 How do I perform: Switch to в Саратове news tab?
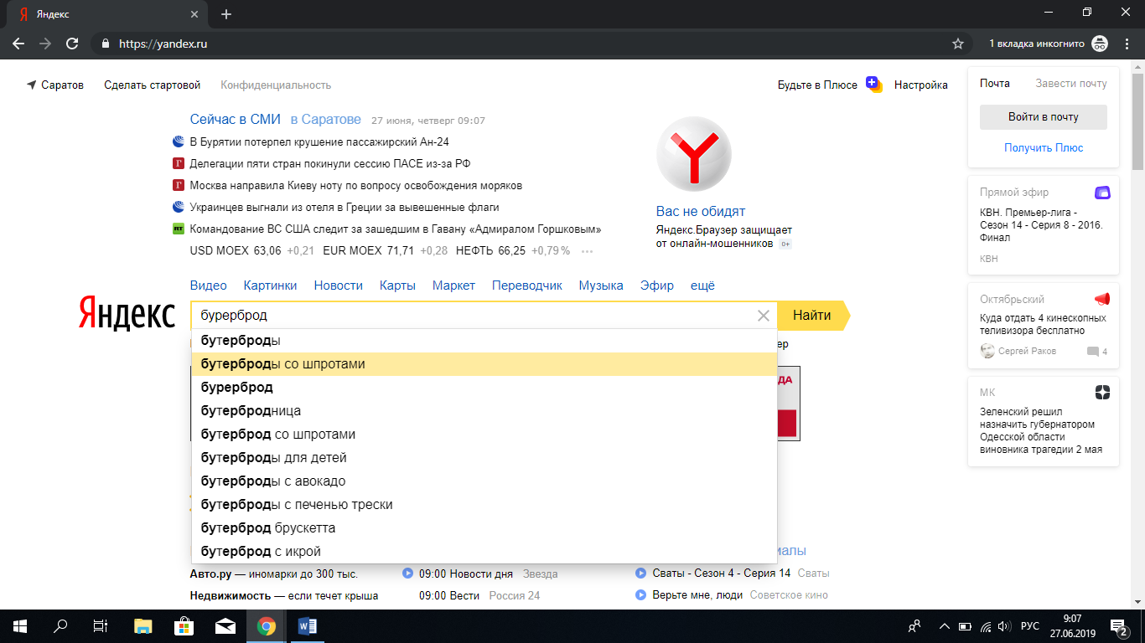click(326, 120)
